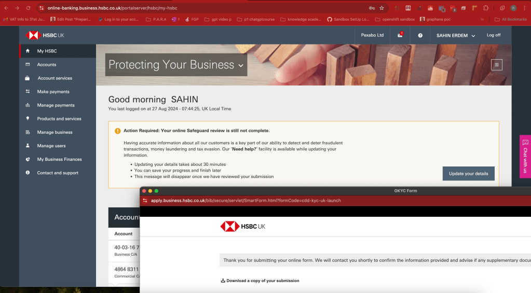Go back with browser back arrow
This screenshot has width=531, height=293.
point(6,8)
